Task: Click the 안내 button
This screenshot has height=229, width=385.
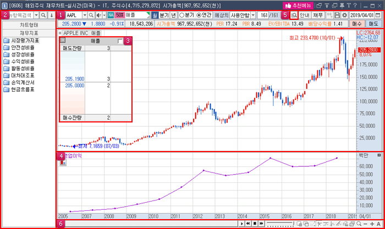Action: 305,15
